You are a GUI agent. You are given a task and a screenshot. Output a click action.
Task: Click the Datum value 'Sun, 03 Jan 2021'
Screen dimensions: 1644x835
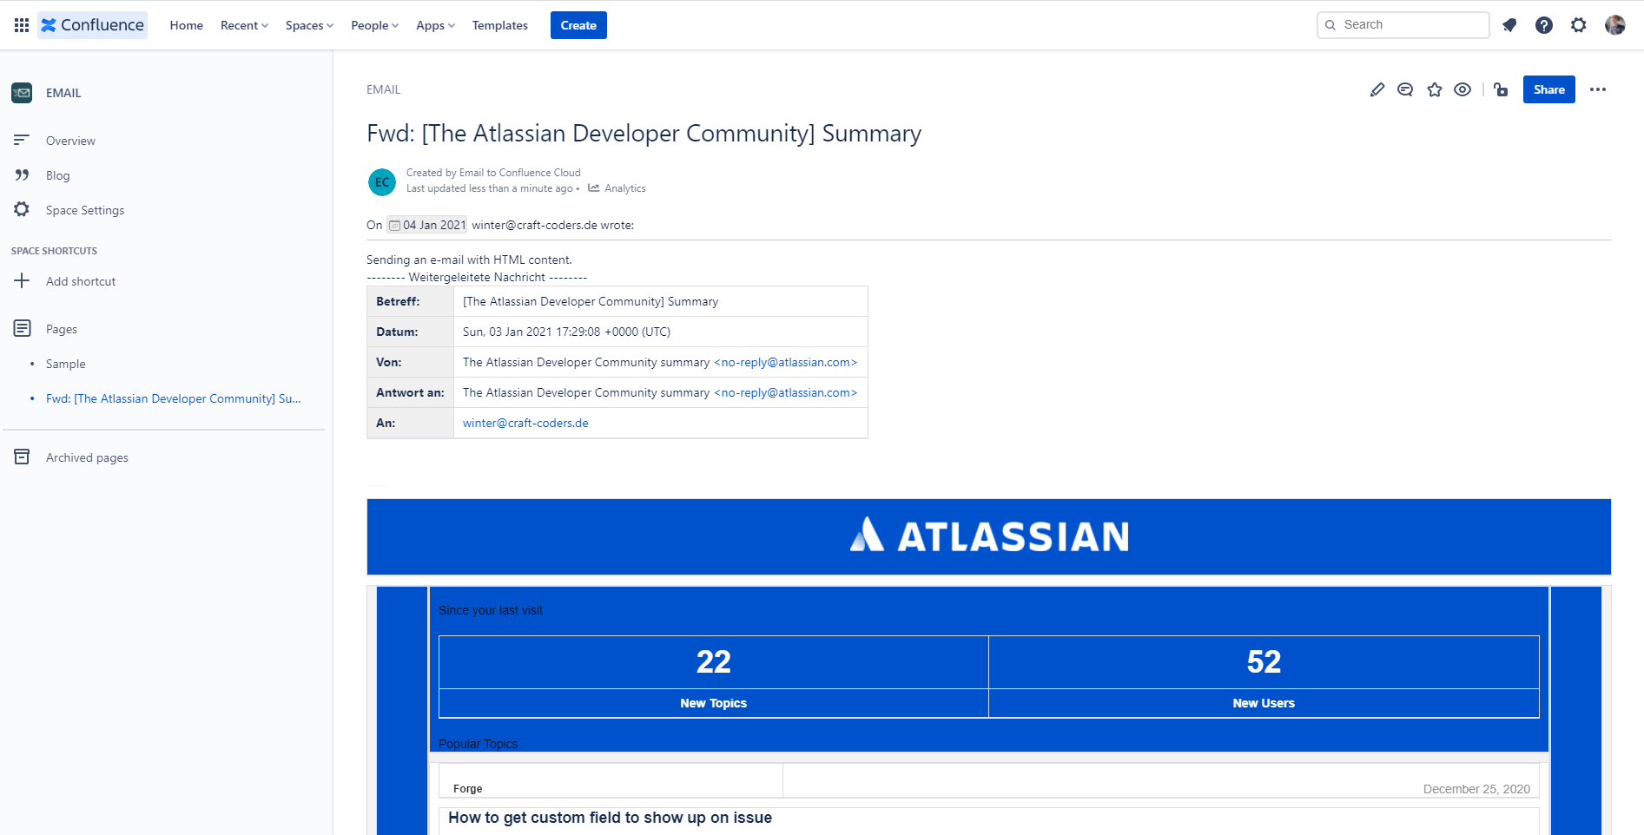click(x=566, y=332)
